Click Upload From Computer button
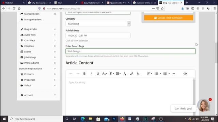This screenshot has height=122, width=218. 169,18
